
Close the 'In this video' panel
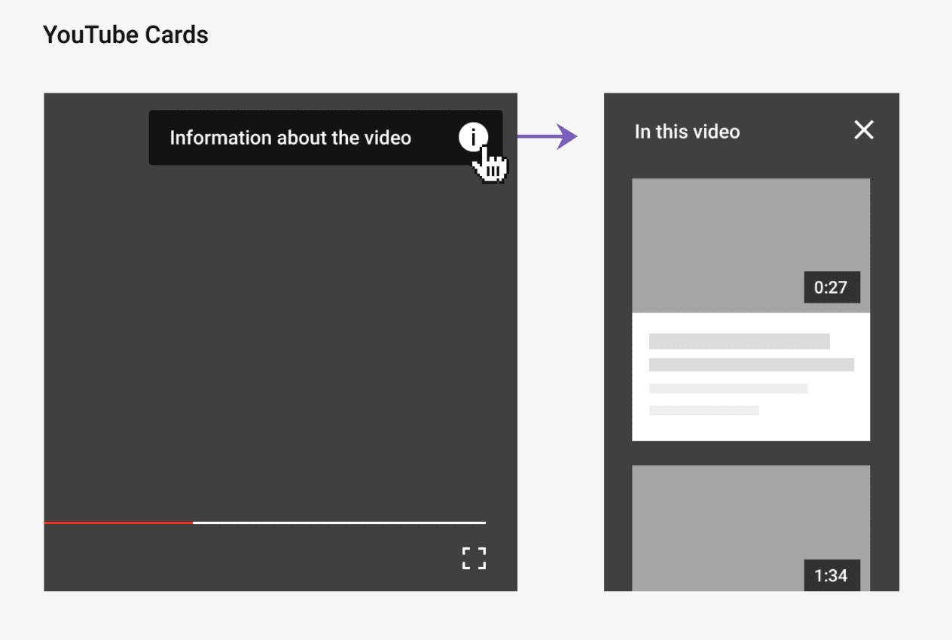(864, 130)
